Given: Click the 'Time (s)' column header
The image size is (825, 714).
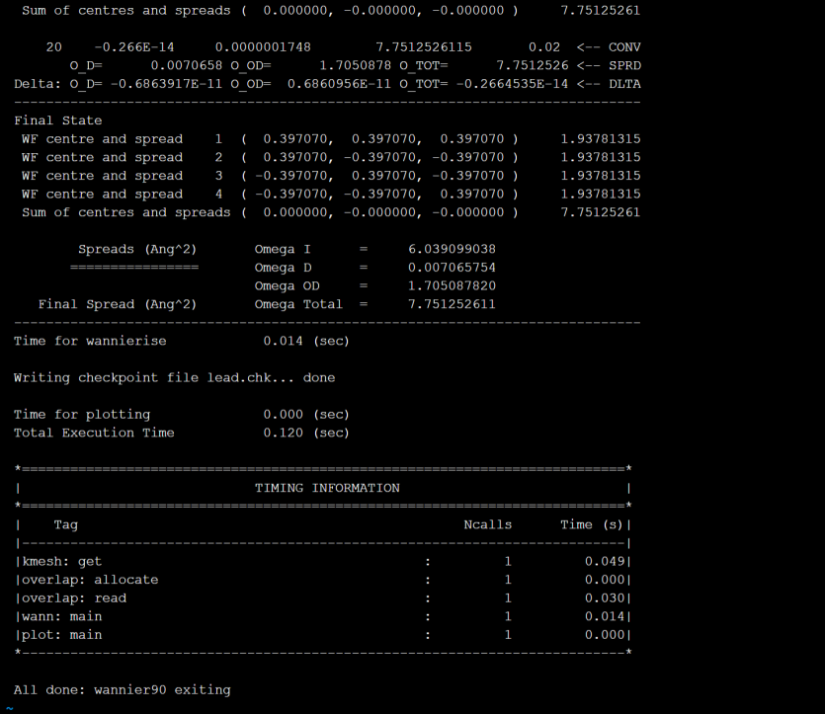Looking at the screenshot, I should click(592, 524).
